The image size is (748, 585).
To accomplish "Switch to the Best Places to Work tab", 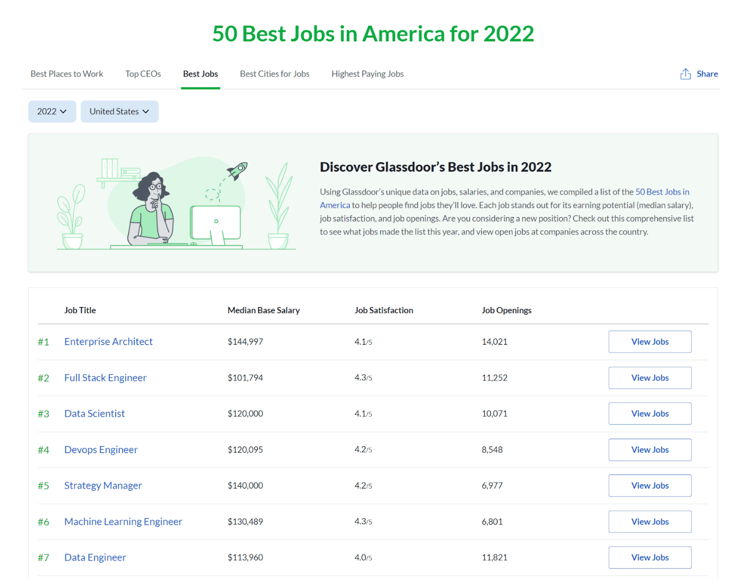I will point(66,74).
